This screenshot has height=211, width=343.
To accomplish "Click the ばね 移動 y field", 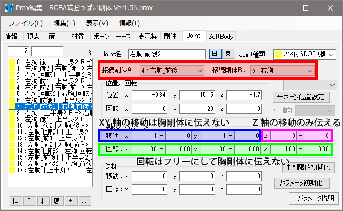I will 197,176.
